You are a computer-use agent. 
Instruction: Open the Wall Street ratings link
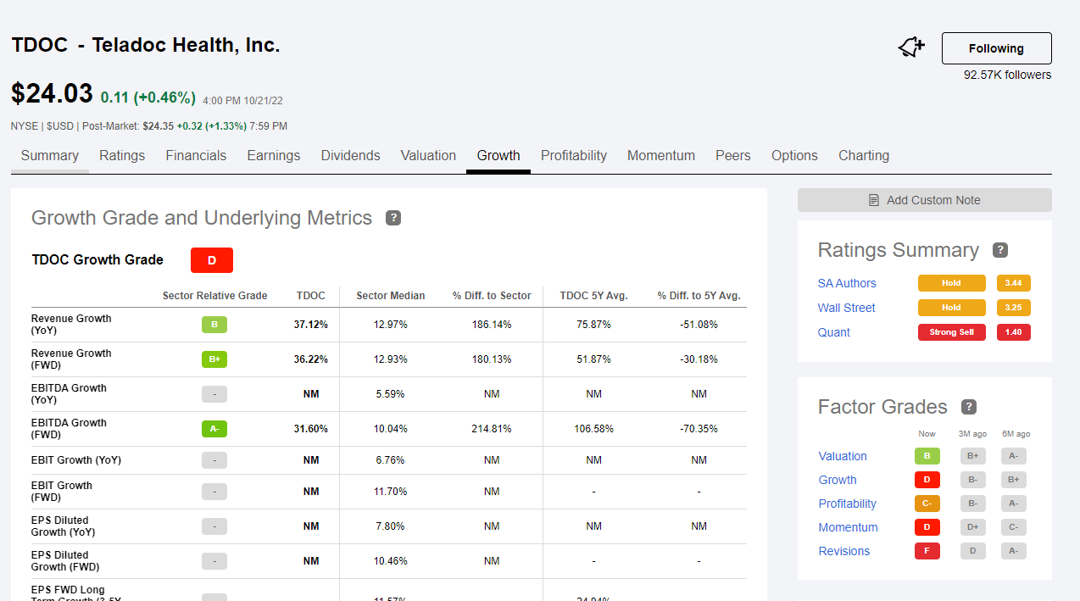pos(846,308)
